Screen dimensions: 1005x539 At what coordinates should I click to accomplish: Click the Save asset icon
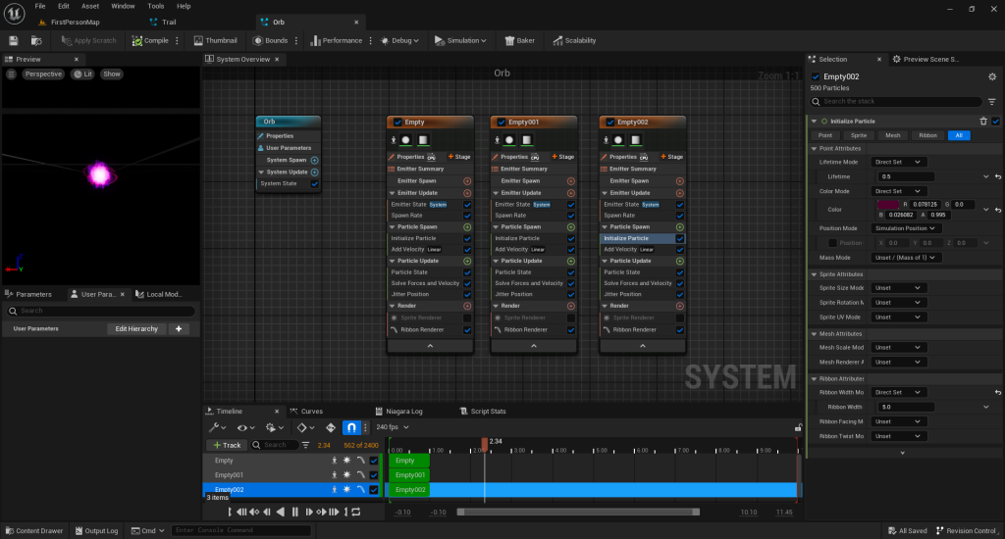pos(14,40)
